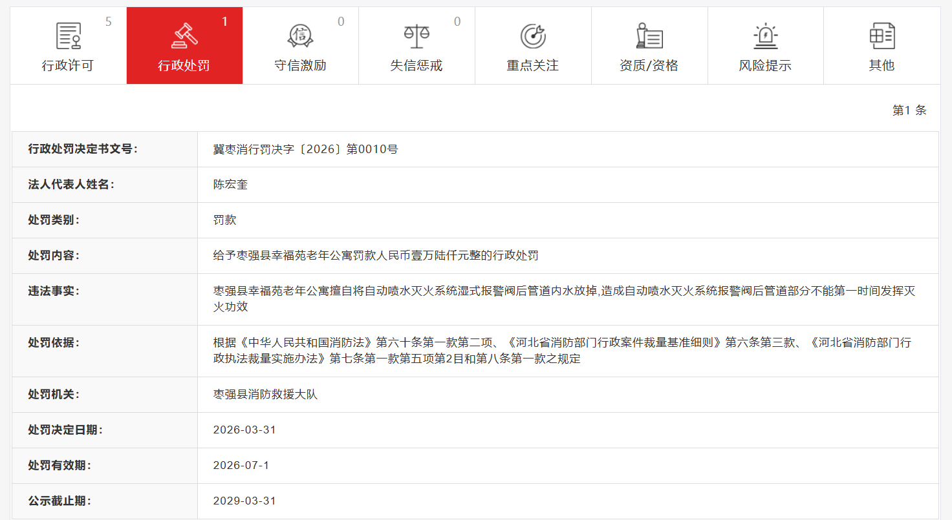Click the 守信激励 badge icon

[300, 36]
